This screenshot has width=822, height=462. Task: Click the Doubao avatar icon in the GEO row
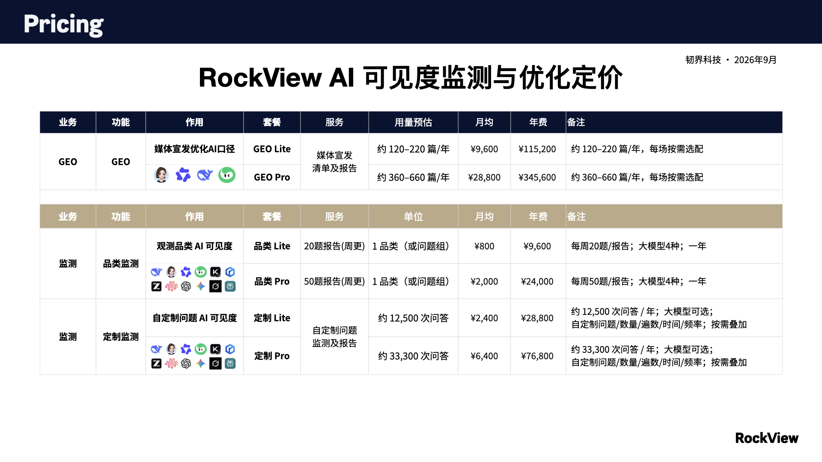tap(161, 175)
